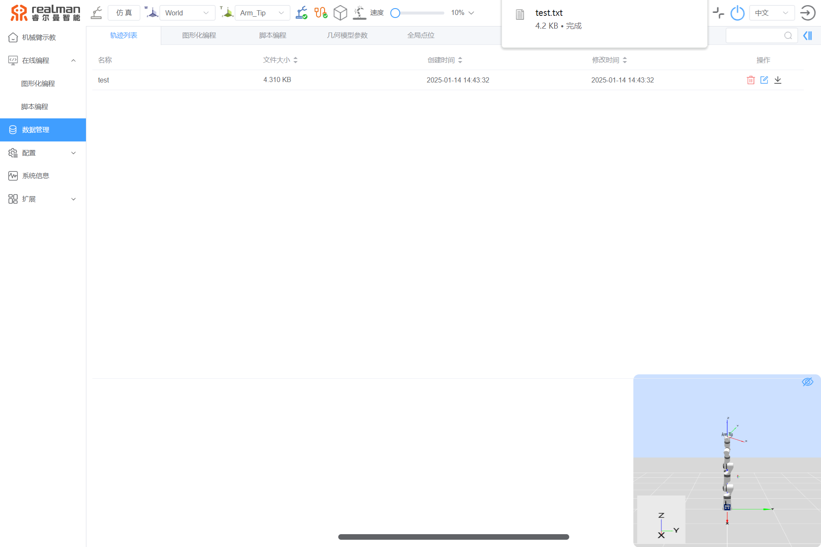The width and height of the screenshot is (821, 547).
Task: Click the 速度 speed slider handle
Action: (x=396, y=13)
